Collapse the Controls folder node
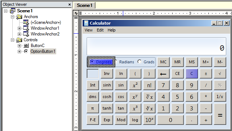 pyautogui.click(x=13, y=40)
